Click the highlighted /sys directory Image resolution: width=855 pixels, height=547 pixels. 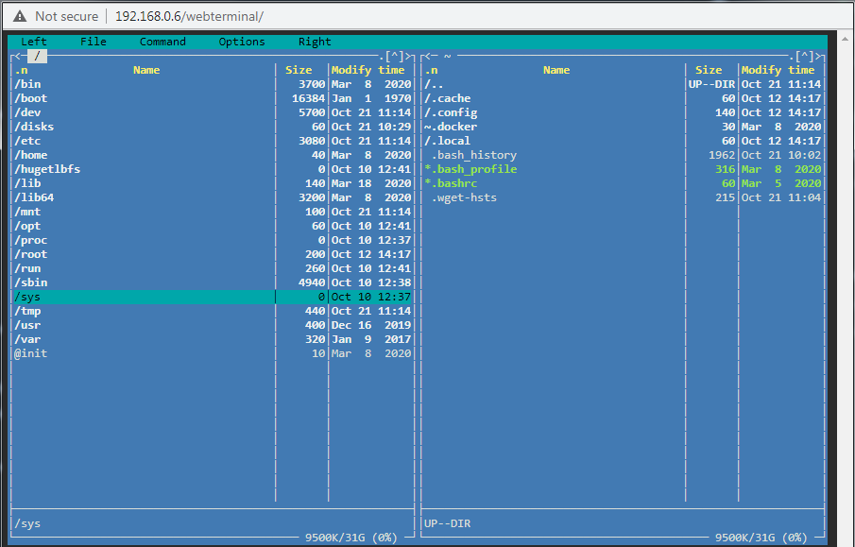[213, 297]
